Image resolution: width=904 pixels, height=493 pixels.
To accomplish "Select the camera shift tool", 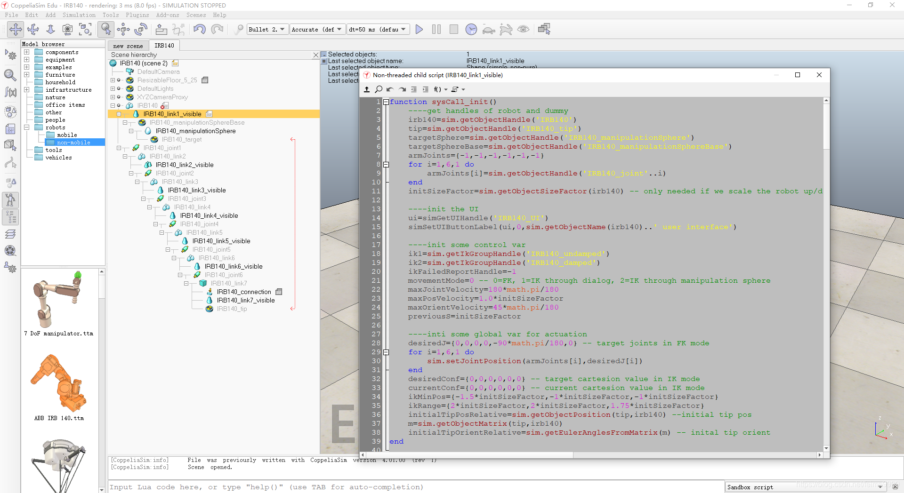I will coord(50,29).
